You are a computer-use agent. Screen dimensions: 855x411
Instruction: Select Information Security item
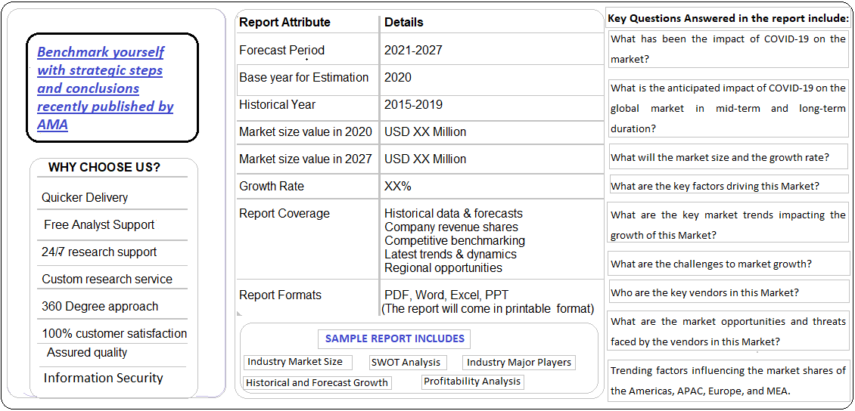pos(103,378)
